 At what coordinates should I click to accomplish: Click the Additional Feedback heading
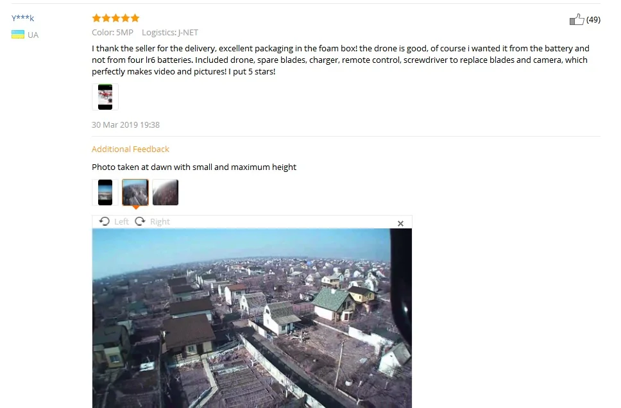click(x=130, y=149)
